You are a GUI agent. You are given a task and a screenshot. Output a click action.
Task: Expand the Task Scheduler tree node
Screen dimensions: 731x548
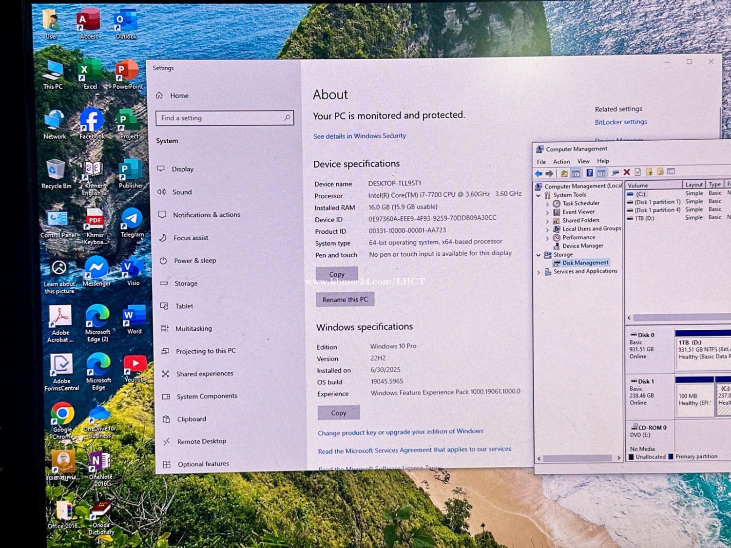click(547, 204)
